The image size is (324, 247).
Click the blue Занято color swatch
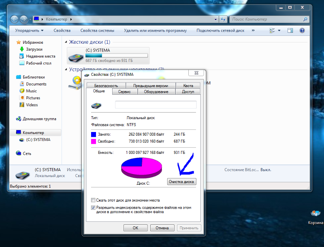pyautogui.click(x=94, y=134)
